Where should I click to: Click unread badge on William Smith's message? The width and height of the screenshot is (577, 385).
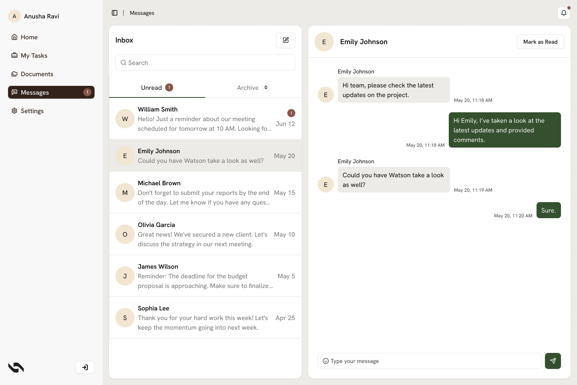click(x=291, y=113)
